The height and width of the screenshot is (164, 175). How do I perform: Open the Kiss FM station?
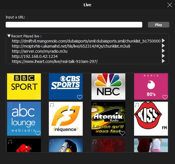pyautogui.click(x=151, y=119)
